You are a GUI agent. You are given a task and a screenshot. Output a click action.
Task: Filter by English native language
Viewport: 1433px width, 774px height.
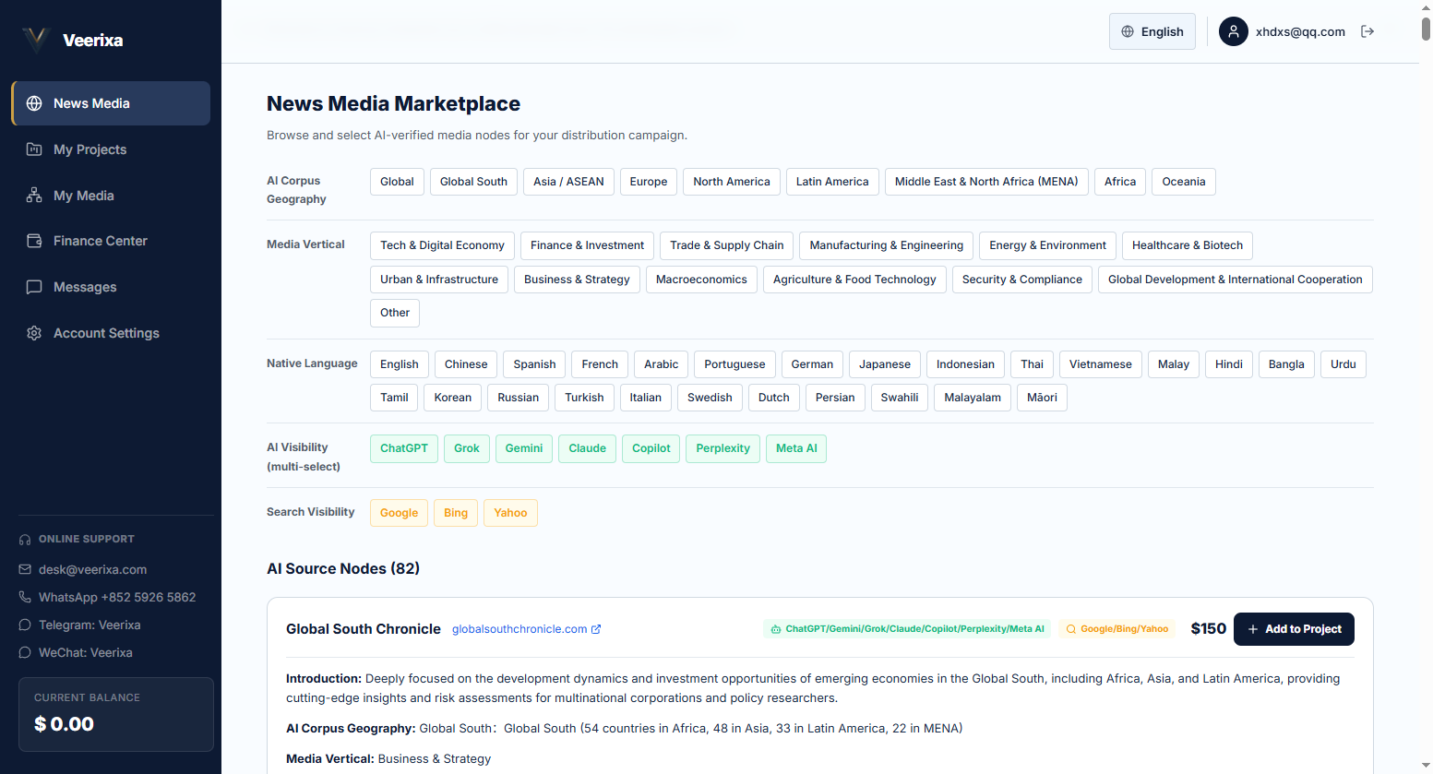(x=400, y=364)
